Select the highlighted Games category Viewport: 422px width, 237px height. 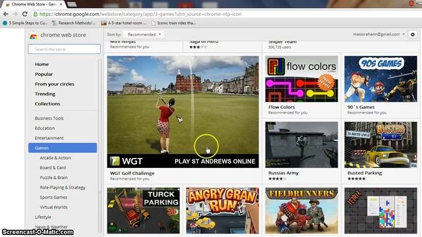(x=63, y=147)
